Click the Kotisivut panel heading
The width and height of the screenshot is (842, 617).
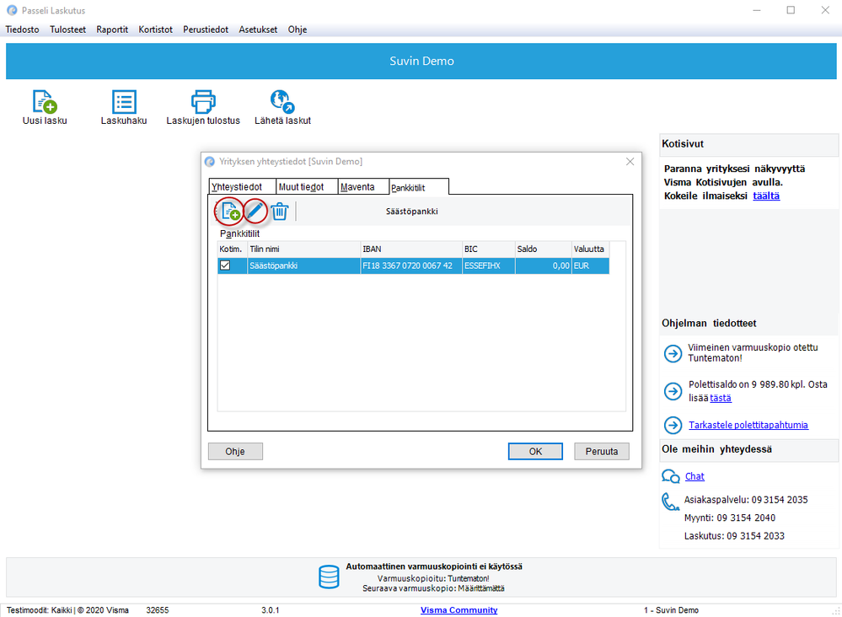683,144
